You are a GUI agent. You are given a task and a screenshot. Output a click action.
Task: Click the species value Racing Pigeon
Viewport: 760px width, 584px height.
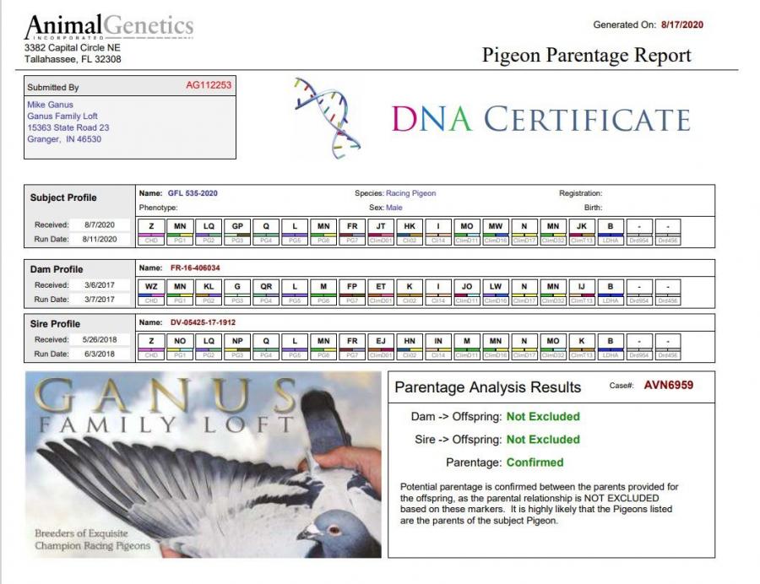tap(410, 193)
